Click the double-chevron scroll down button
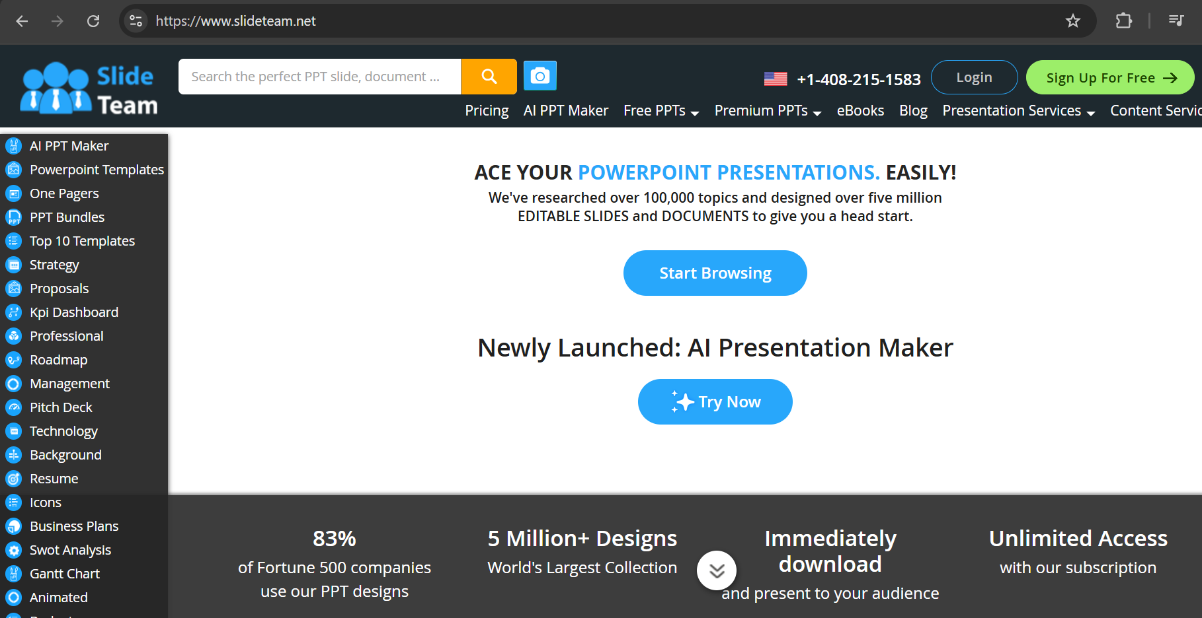 pyautogui.click(x=717, y=570)
